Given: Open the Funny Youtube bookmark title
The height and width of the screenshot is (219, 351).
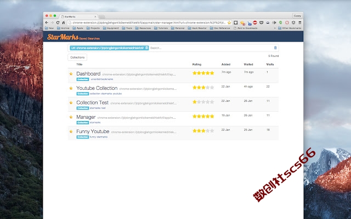Looking at the screenshot, I should [x=93, y=131].
